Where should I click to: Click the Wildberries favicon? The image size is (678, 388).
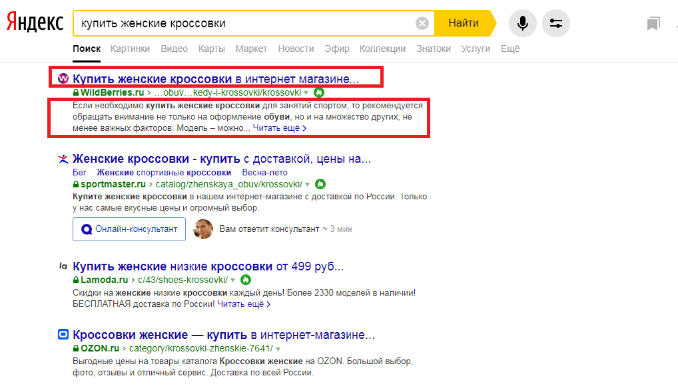[63, 78]
